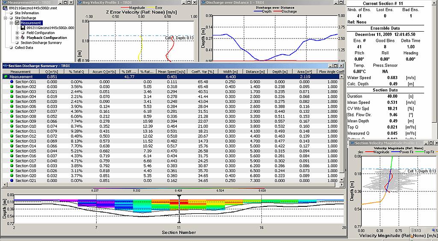The width and height of the screenshot is (438, 241).
Task: Click the 'Cell 1, Depth: 0.13' label in Avg Velocity Profile
Action: [x=179, y=38]
